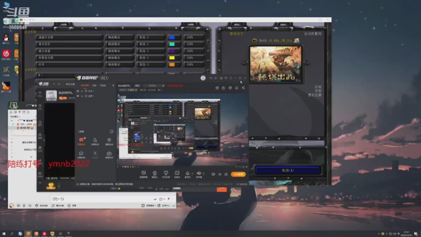Click the pencil edit icon next to DOTA1 title
This screenshot has height=237, width=421.
(163, 86)
